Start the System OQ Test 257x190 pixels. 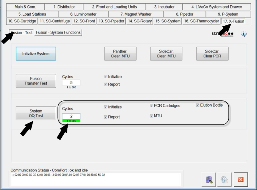click(x=36, y=113)
